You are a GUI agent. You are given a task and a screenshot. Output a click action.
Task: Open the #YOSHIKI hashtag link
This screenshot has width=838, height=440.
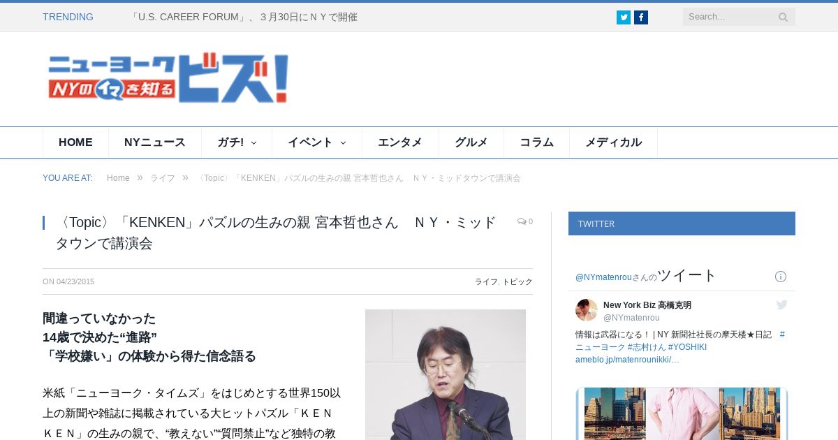687,347
